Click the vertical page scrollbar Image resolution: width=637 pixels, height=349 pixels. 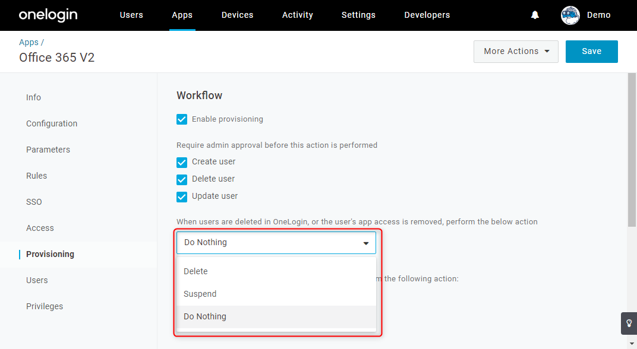(632, 150)
